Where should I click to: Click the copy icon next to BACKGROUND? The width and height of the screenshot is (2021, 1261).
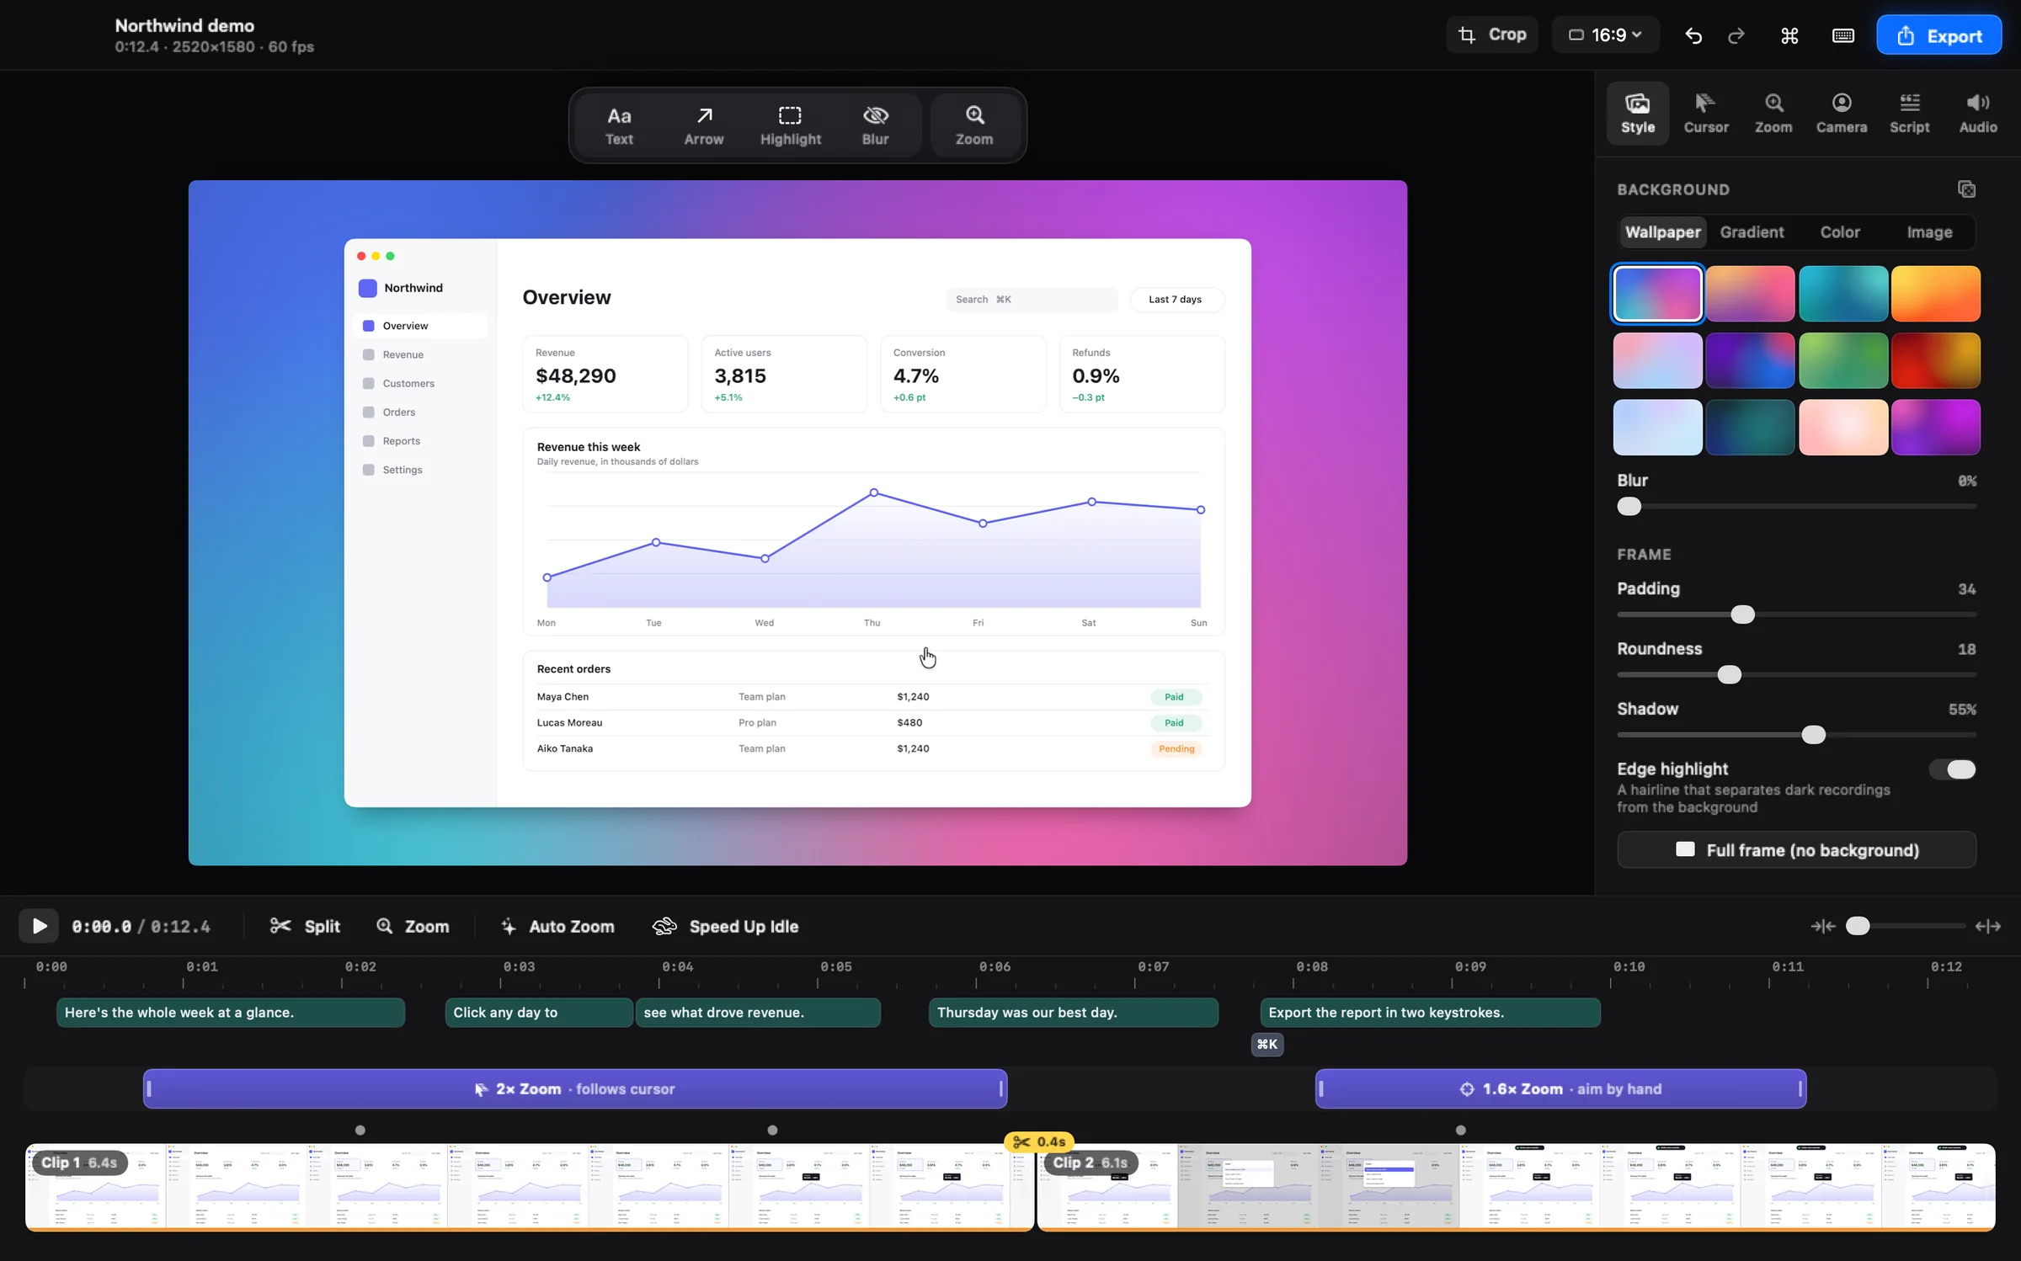pyautogui.click(x=1966, y=189)
